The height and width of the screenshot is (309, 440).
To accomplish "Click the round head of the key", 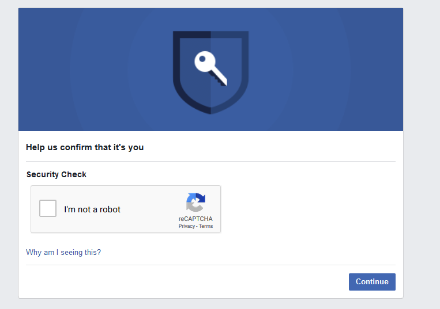I will (204, 60).
